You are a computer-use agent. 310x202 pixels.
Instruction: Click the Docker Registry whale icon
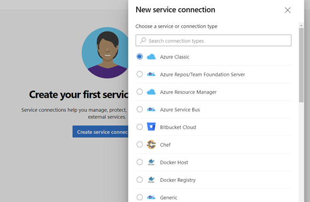151,180
